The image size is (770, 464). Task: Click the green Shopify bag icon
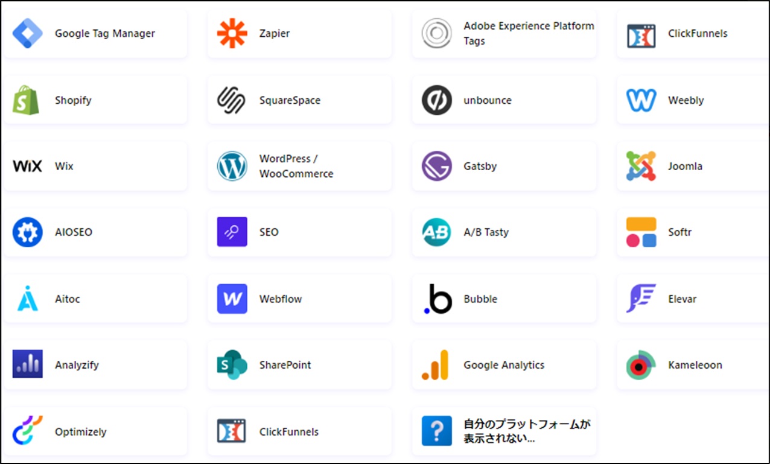click(26, 100)
